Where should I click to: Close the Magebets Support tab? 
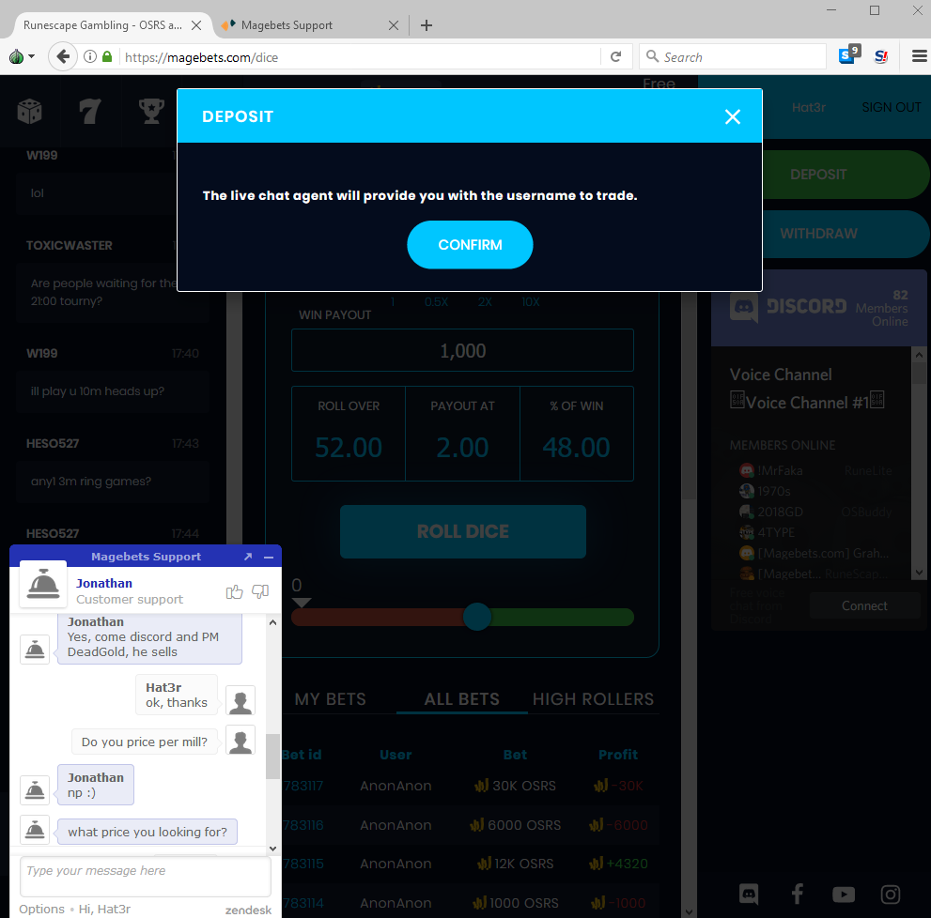tap(393, 25)
